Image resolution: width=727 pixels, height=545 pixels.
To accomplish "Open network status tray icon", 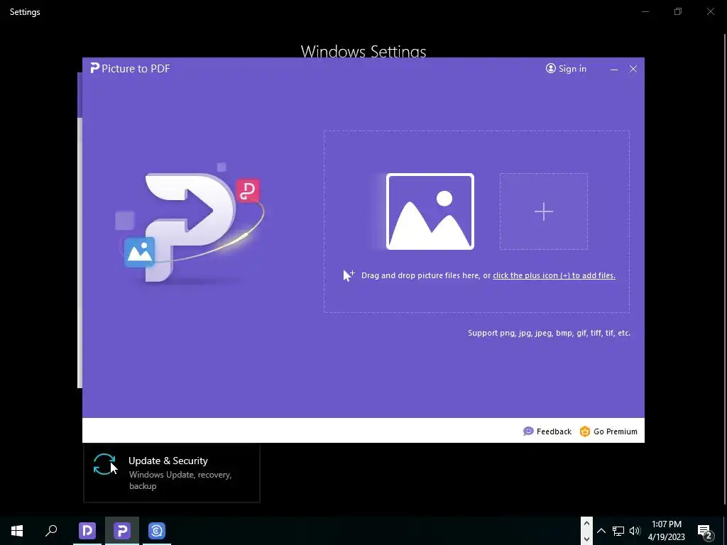I will pos(618,531).
